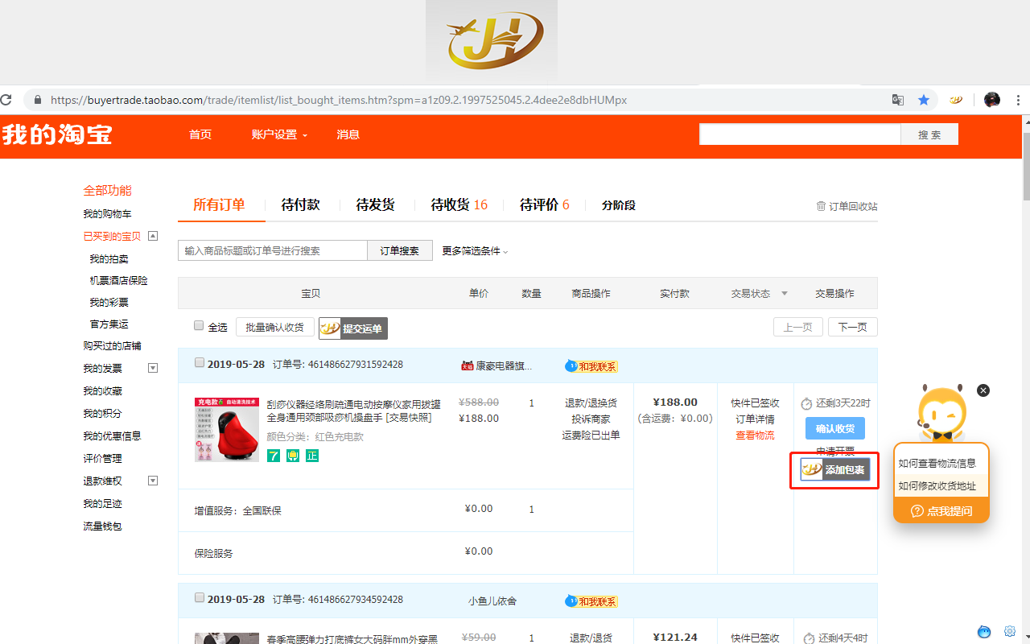Click the blue round icon at bottom right
This screenshot has height=644, width=1030.
click(984, 631)
